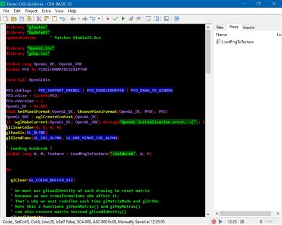Click the scroll-down arrow of code editor
Image resolution: width=282 pixels, height=225 pixels.
coord(208,214)
